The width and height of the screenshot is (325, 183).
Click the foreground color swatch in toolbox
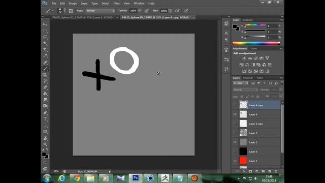(x=44, y=154)
